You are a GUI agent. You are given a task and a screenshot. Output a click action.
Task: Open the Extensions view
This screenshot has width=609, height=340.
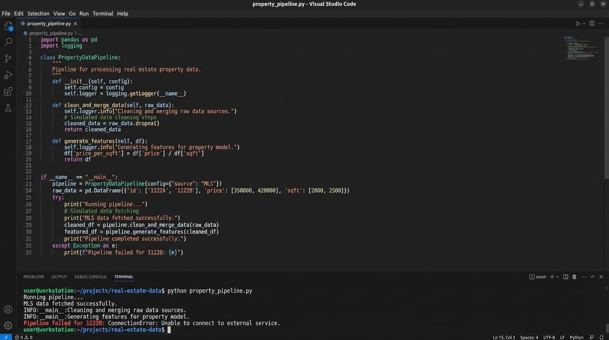8,92
